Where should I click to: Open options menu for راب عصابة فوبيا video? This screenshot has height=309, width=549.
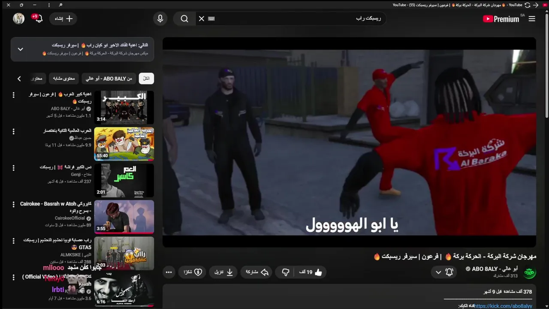(13, 241)
